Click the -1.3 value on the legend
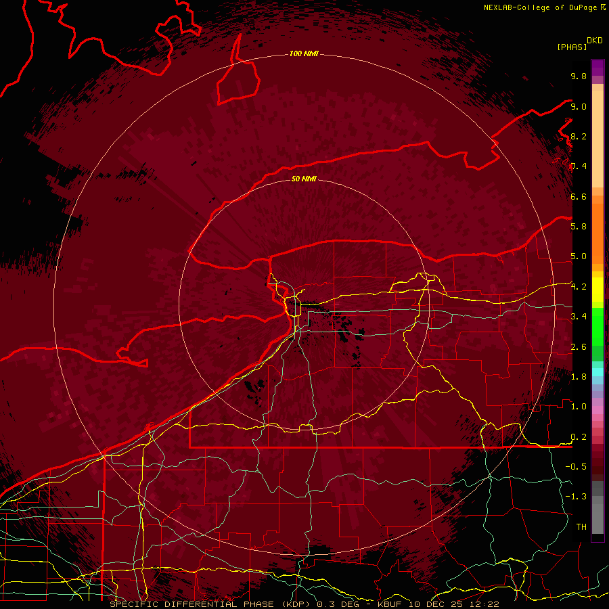The height and width of the screenshot is (609, 609). pos(576,497)
